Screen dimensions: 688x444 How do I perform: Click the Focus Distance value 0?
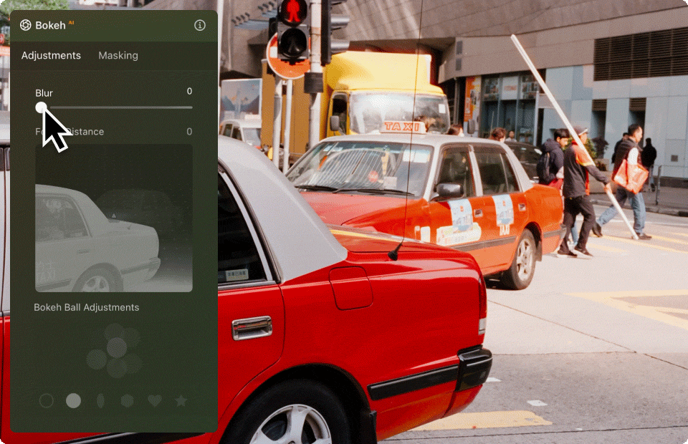point(189,132)
